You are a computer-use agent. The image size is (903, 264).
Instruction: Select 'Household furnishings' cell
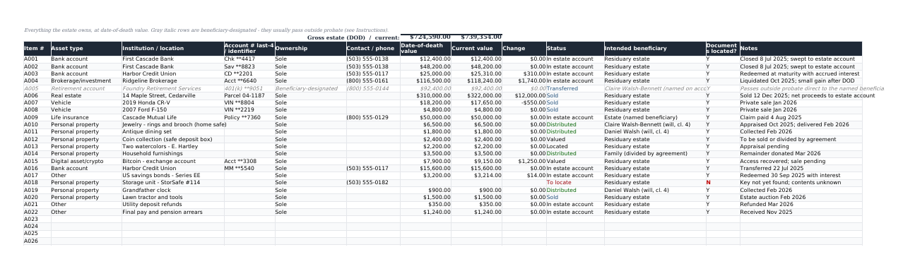coord(172,153)
